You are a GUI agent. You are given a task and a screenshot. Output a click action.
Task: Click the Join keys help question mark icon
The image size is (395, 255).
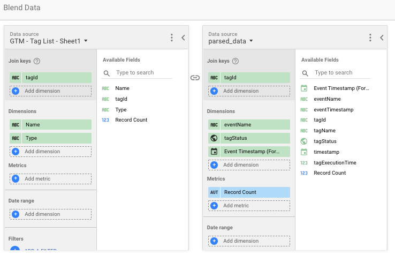37,62
